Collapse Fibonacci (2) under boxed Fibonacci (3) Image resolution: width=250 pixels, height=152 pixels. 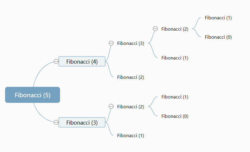(111, 106)
